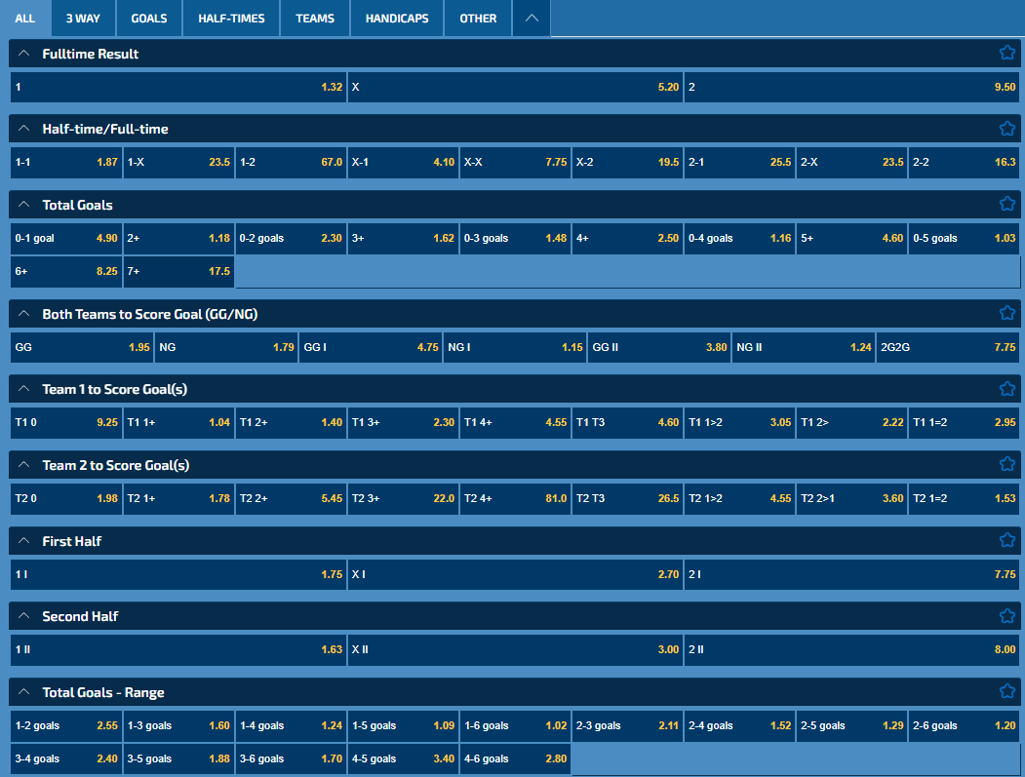Open the 3 WAY tab

[x=83, y=19]
